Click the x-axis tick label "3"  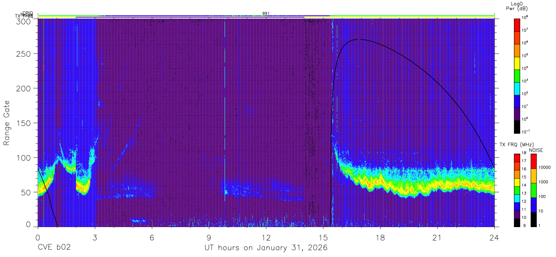(95, 238)
